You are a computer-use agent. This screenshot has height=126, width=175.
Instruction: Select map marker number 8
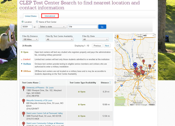click(x=144, y=62)
